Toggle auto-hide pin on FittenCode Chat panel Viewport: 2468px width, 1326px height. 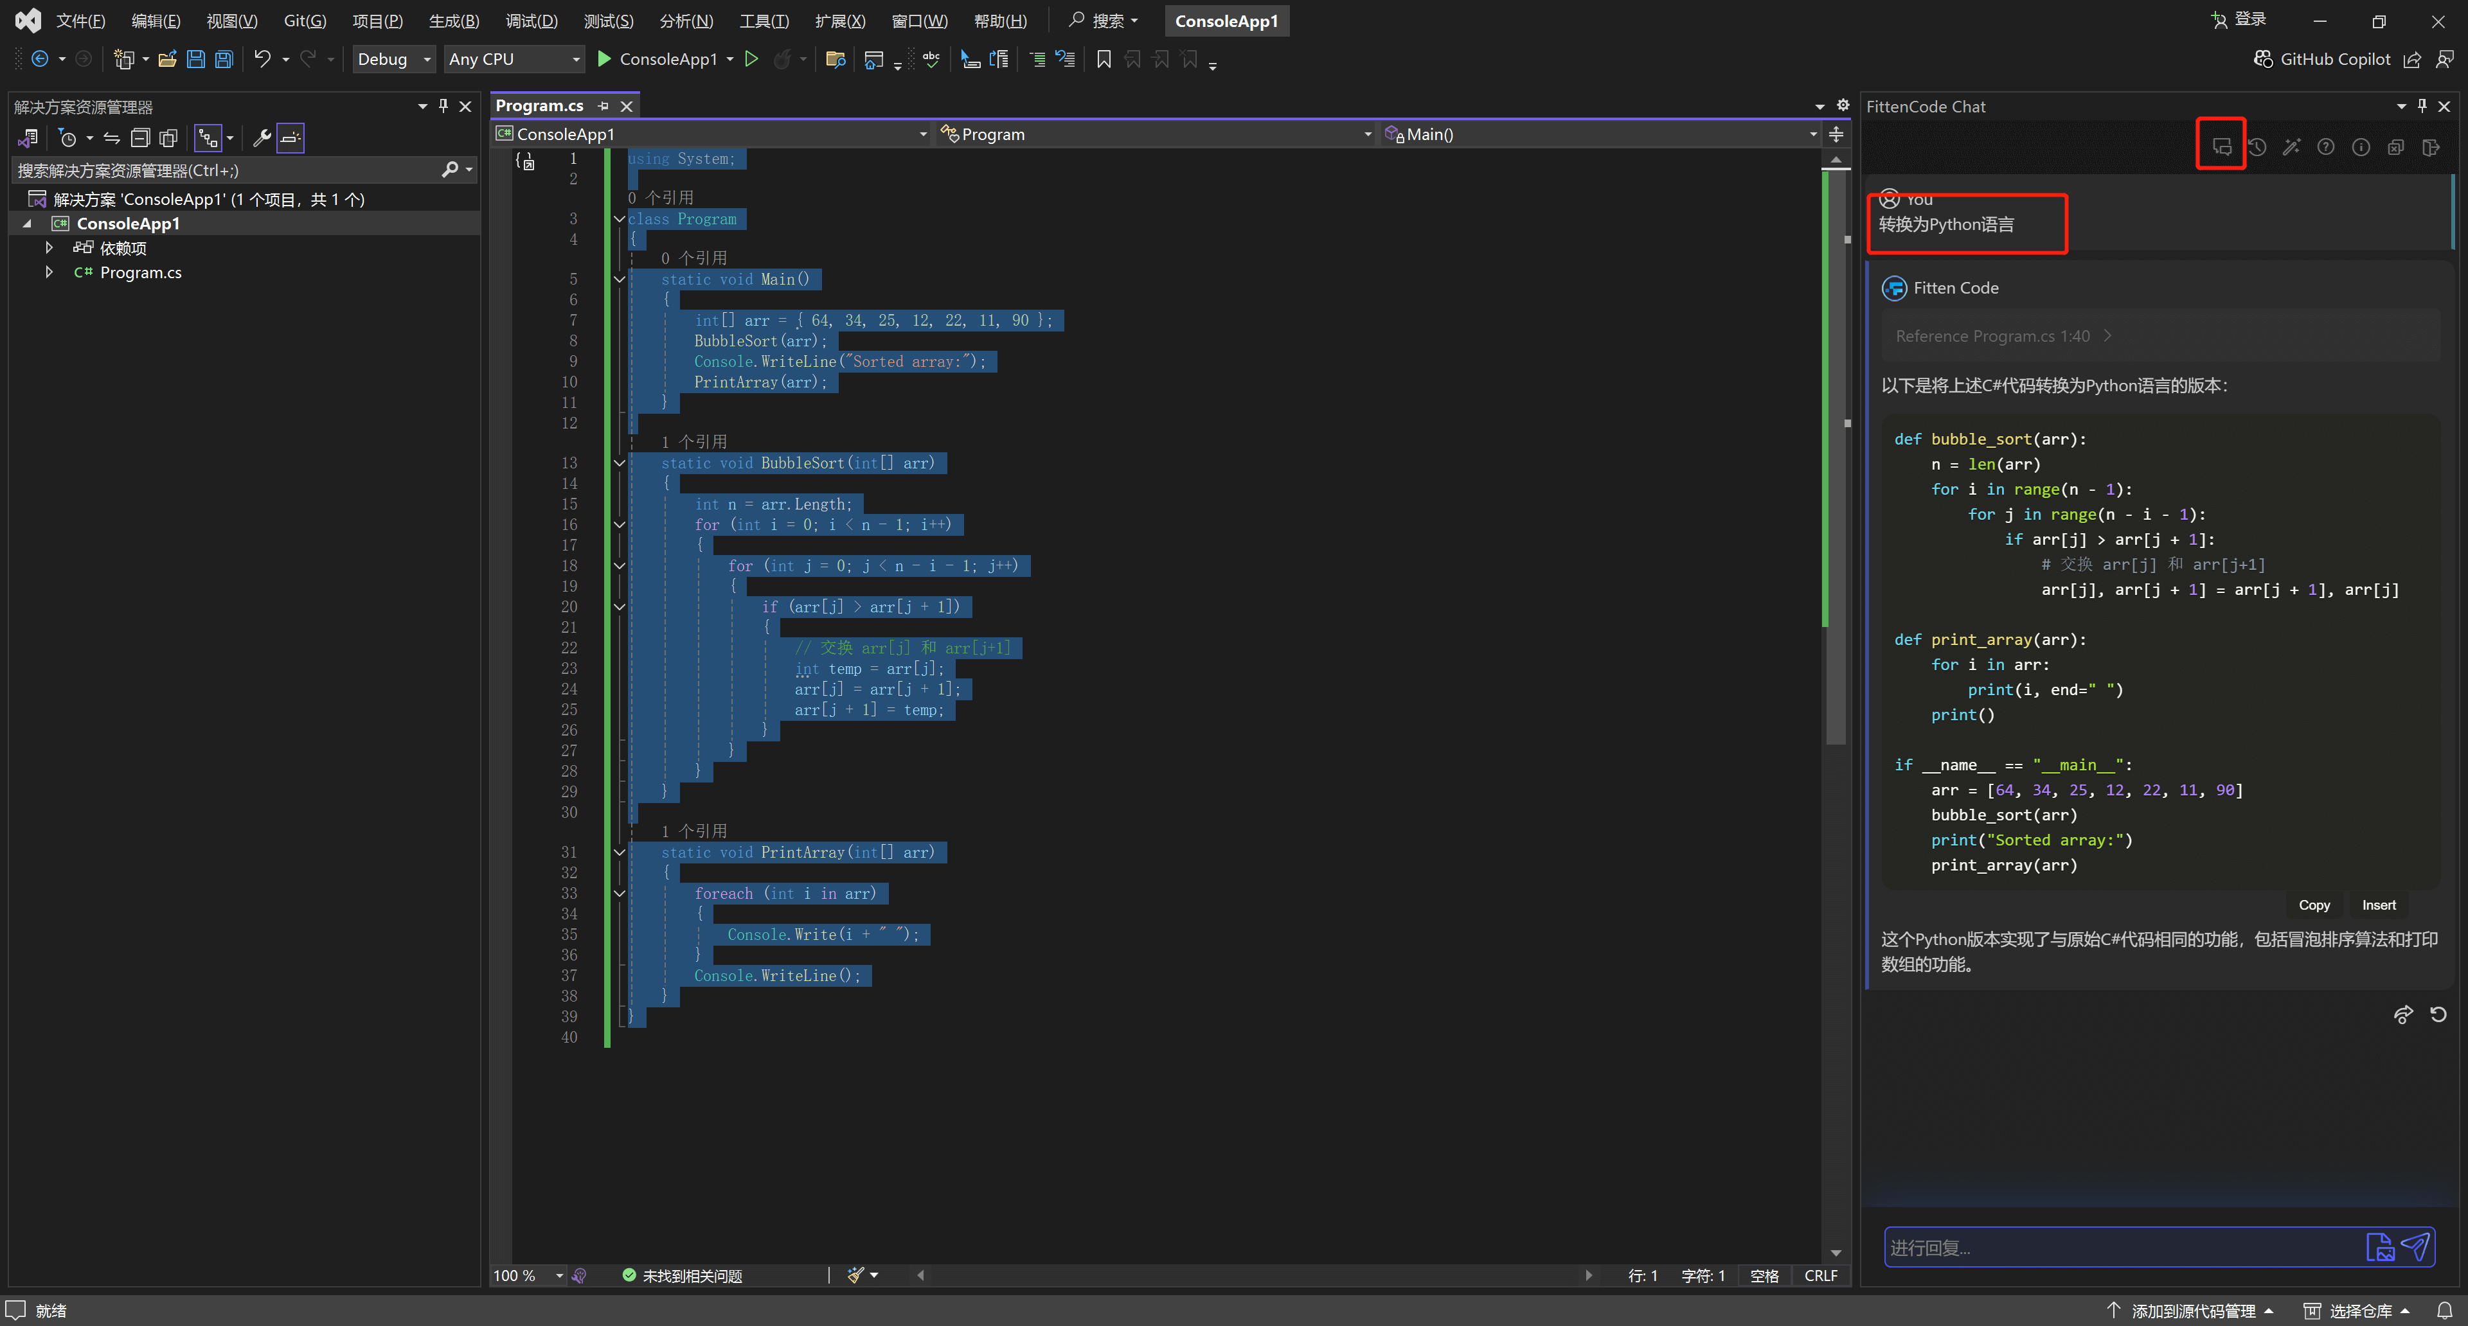2422,106
